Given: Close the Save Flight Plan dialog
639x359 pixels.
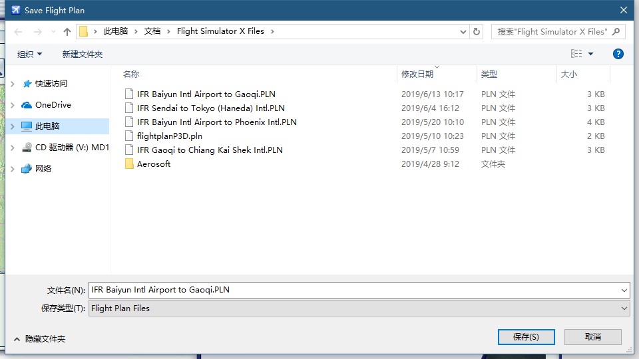Looking at the screenshot, I should coord(624,10).
